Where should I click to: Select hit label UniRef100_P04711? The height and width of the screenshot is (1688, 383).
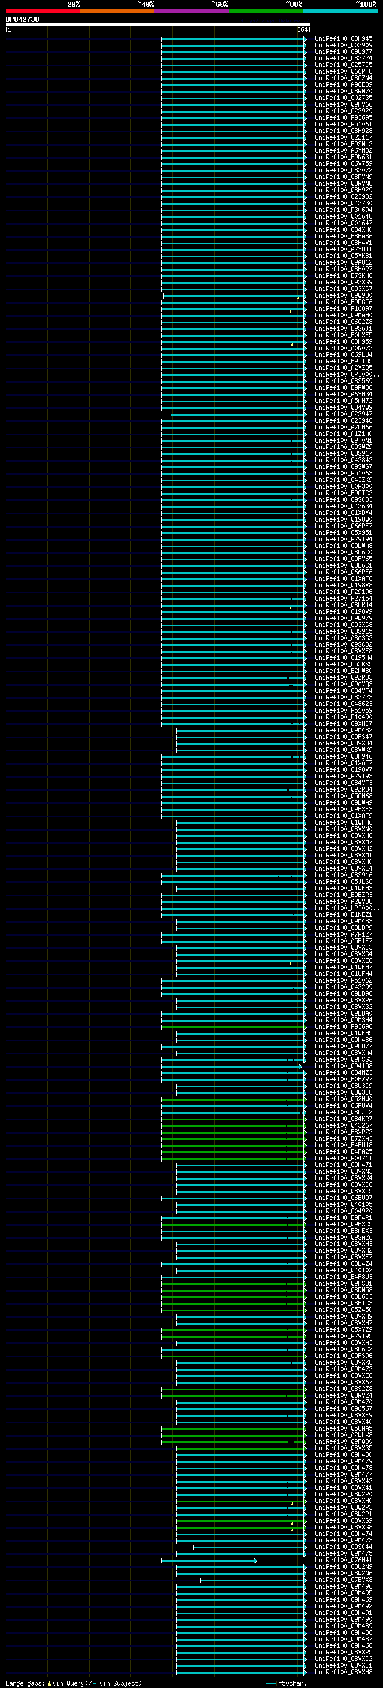(x=344, y=1159)
